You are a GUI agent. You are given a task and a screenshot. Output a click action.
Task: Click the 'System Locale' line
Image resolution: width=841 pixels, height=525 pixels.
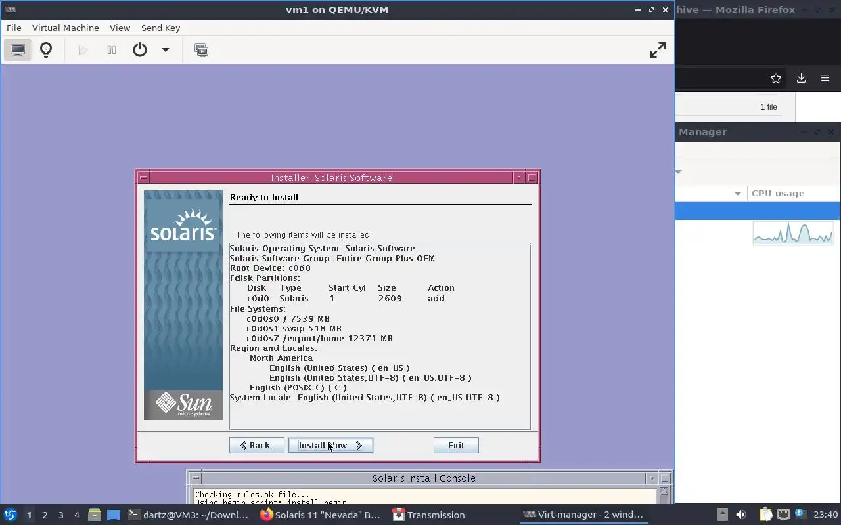coord(365,397)
